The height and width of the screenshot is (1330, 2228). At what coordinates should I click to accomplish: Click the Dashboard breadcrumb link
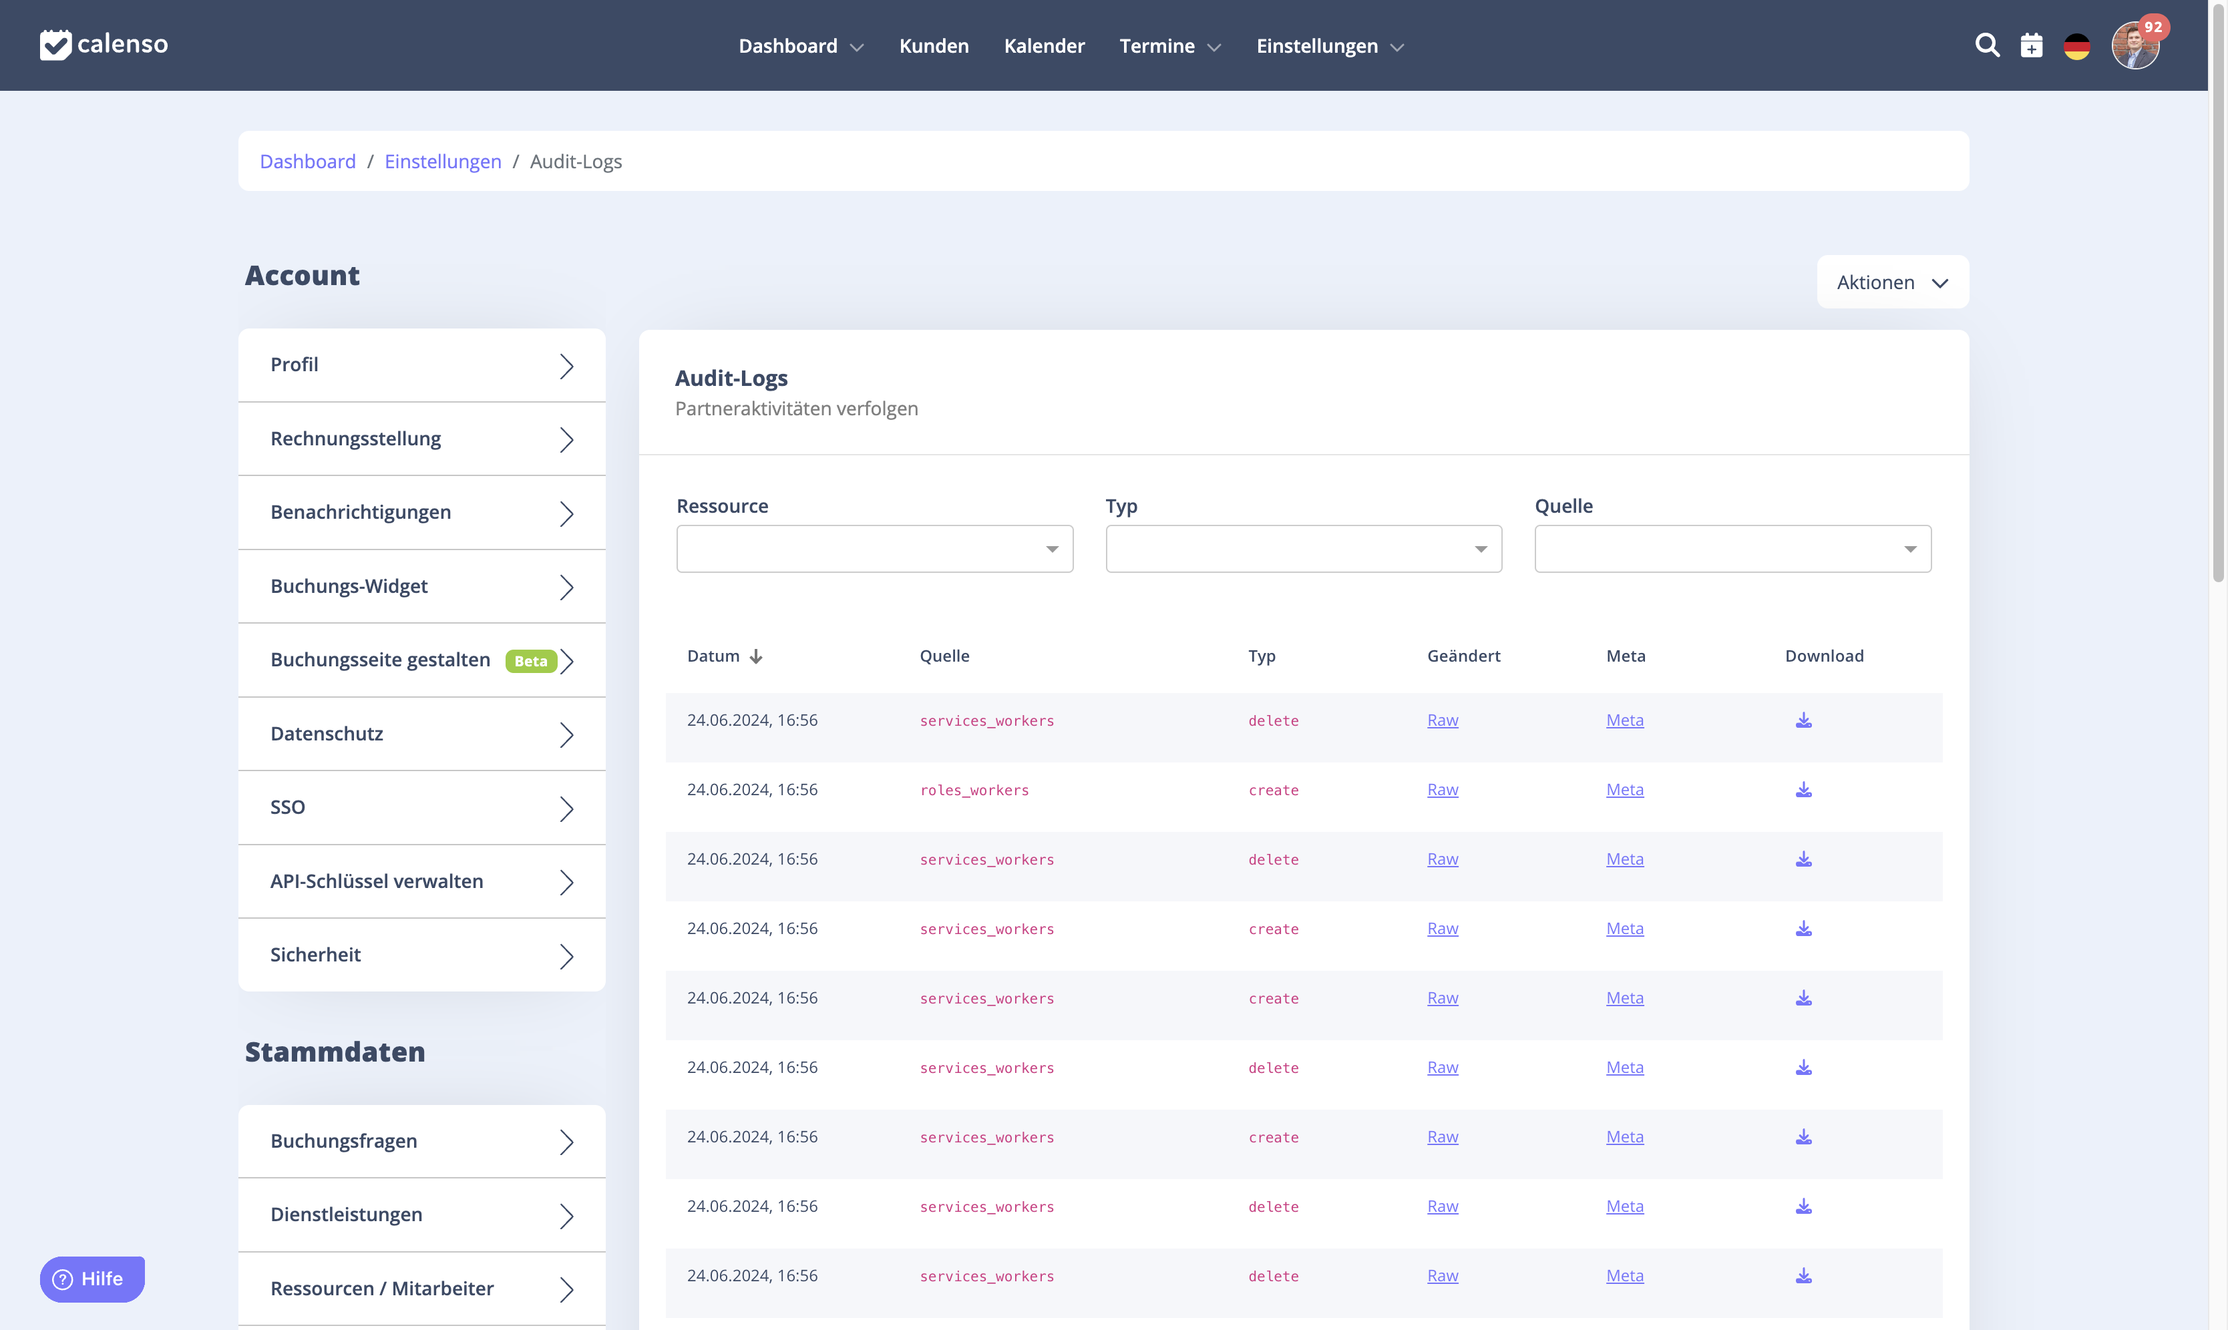coord(307,162)
